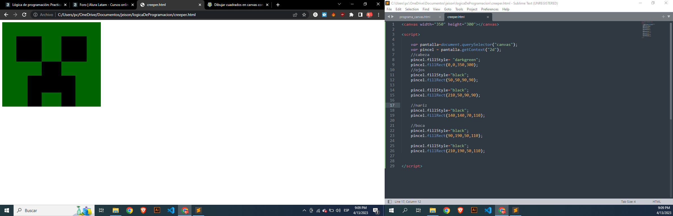The image size is (673, 216).
Task: Click the closing '</script>' tag line
Action: tap(412, 166)
